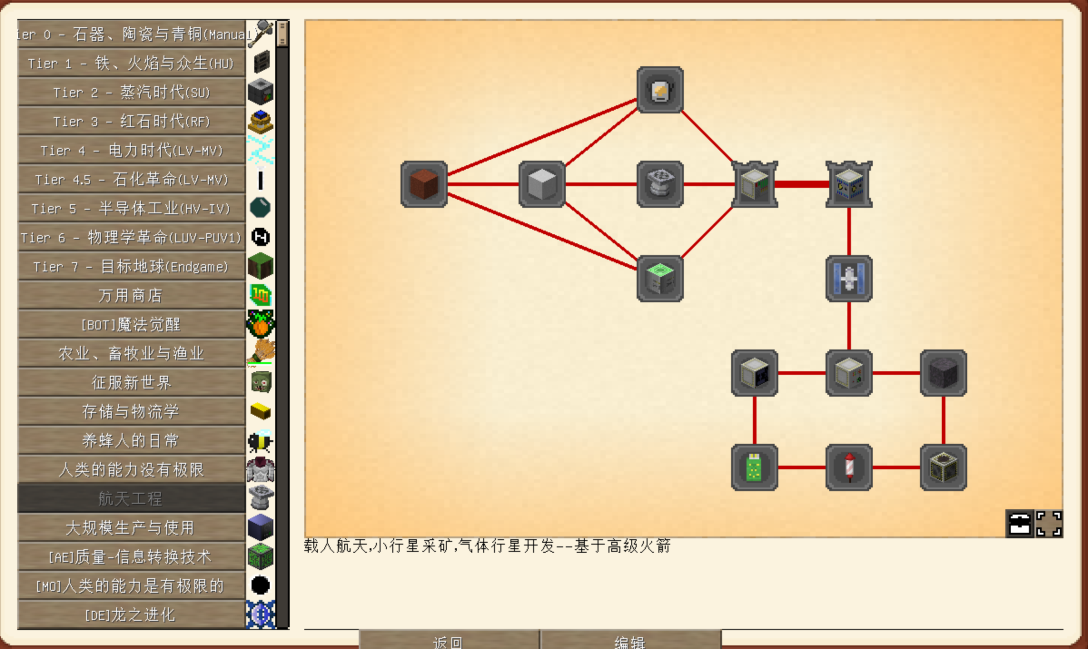Viewport: 1088px width, 649px height.
Task: Open chapter Tier 4 电力时代(LV-MV)
Action: [x=132, y=150]
